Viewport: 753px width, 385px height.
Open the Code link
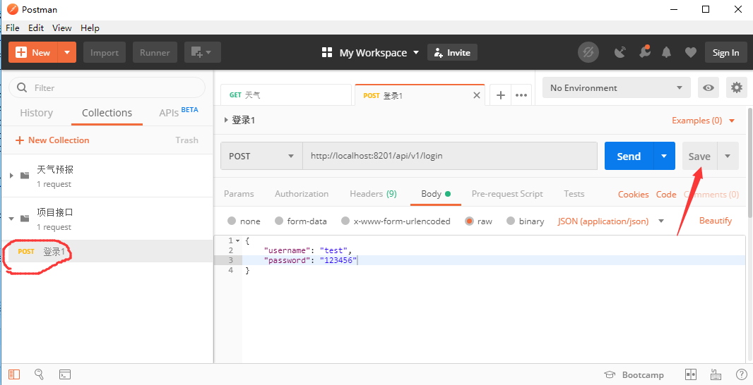coord(666,194)
